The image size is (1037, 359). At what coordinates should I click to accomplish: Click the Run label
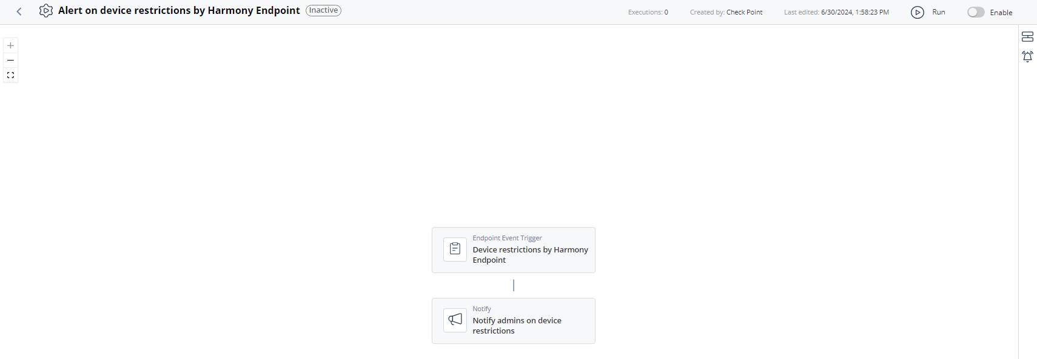[939, 12]
